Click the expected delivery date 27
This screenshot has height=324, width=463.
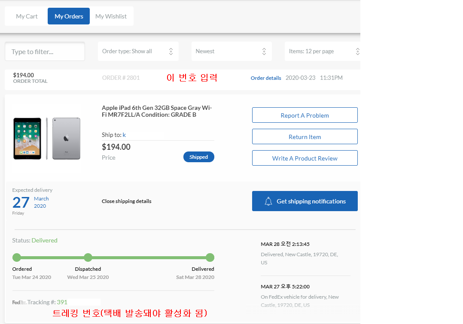21,203
